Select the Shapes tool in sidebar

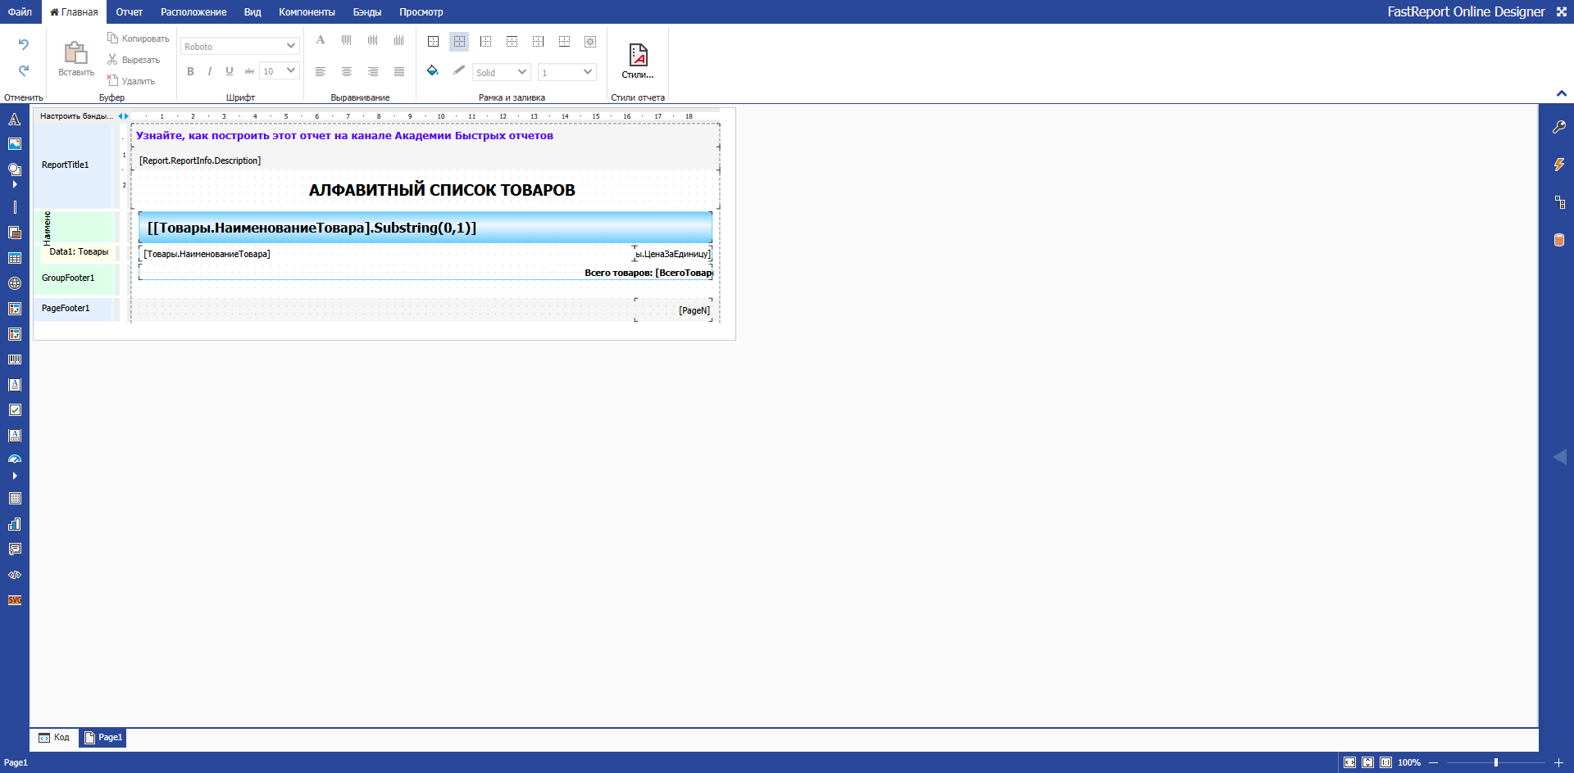tap(15, 170)
